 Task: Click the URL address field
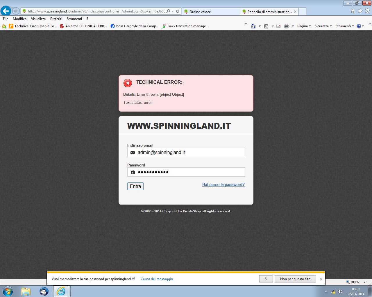click(x=96, y=11)
